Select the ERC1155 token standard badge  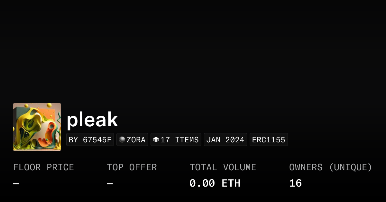269,140
